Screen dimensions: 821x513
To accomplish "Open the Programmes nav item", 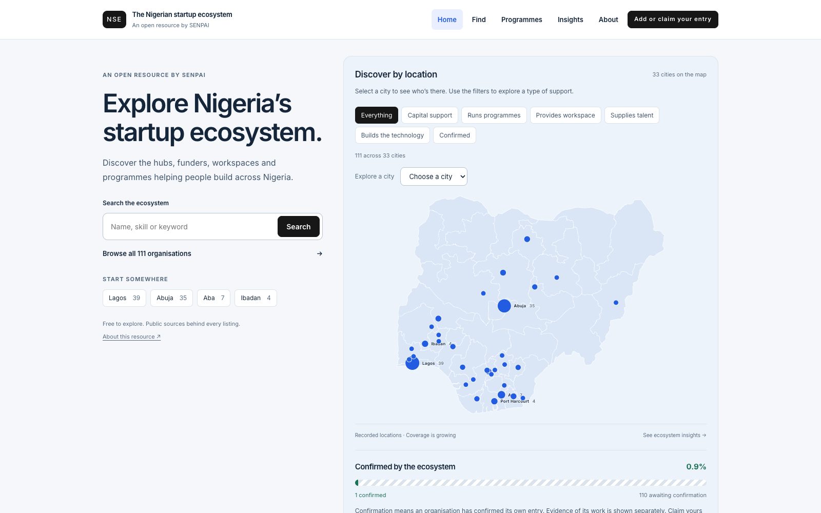I will point(521,19).
